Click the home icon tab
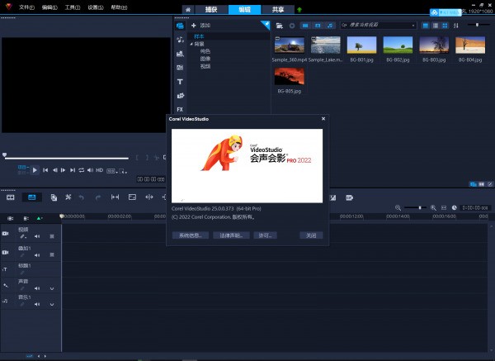The width and height of the screenshot is (495, 361). point(188,8)
